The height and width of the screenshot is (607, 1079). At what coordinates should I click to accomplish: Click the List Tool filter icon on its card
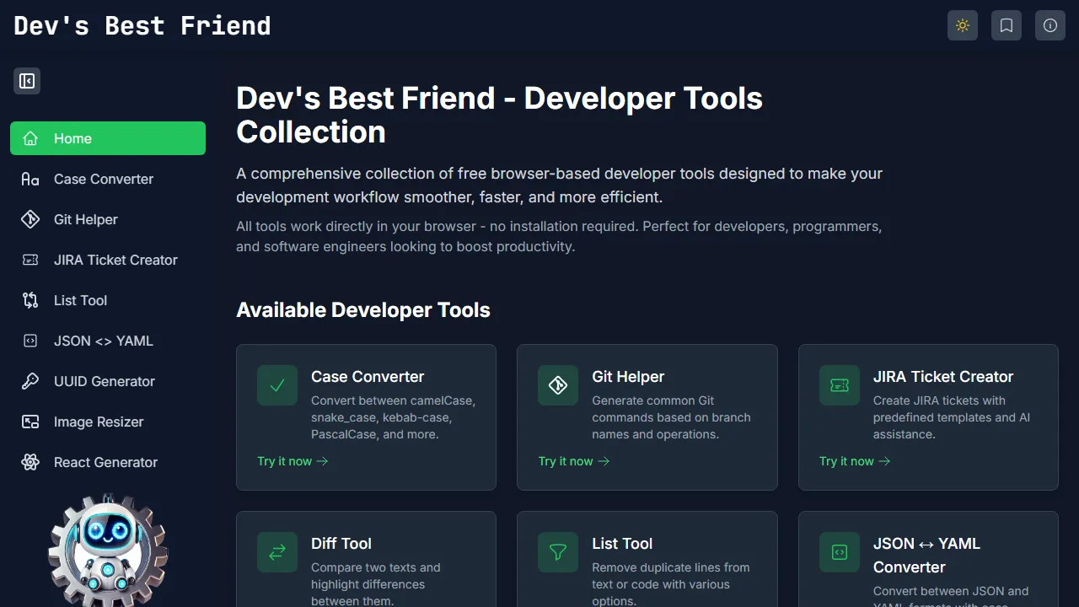557,551
